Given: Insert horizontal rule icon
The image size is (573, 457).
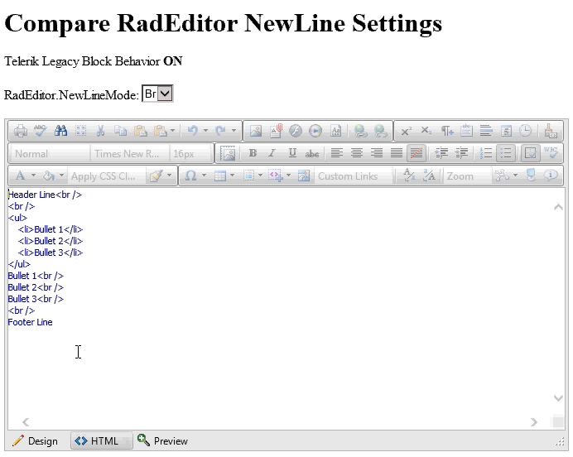Looking at the screenshot, I should click(x=486, y=131).
